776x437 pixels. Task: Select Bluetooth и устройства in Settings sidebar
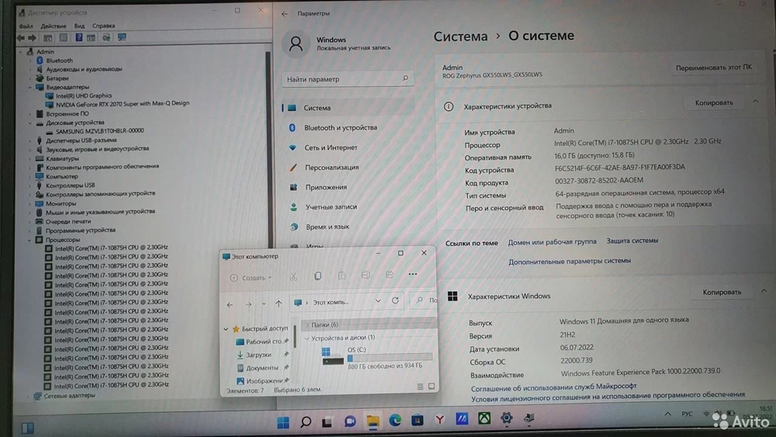pos(340,127)
